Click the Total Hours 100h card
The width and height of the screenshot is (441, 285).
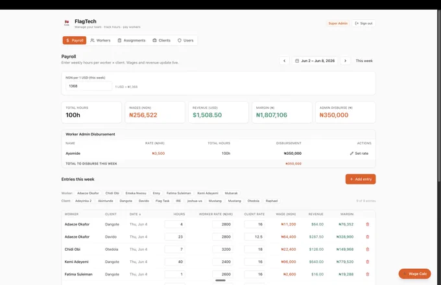click(x=91, y=112)
